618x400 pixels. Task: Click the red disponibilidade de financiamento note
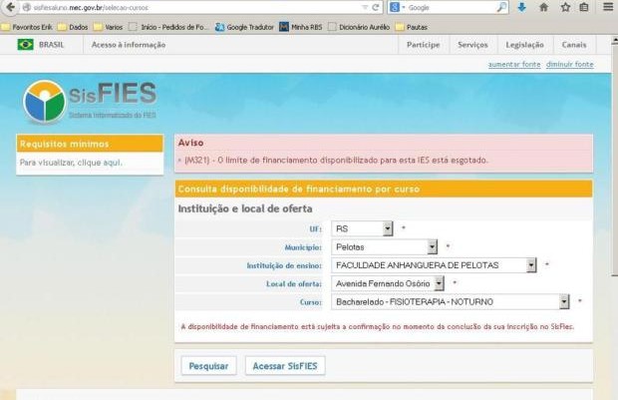tap(377, 326)
